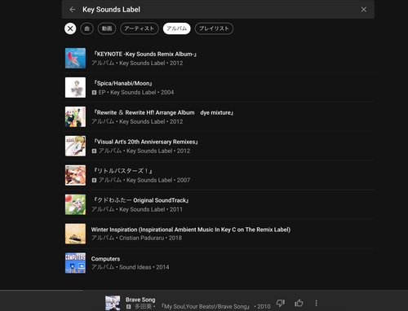Image resolution: width=408 pixels, height=311 pixels.
Task: Go back with the search bar arrow
Action: [73, 10]
